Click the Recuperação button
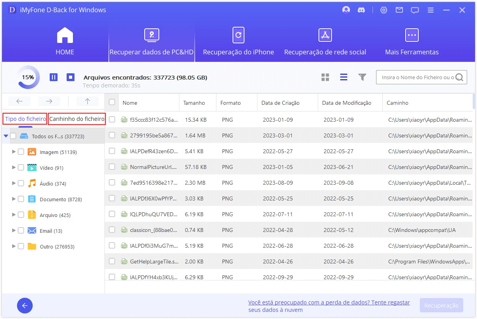 (x=442, y=306)
